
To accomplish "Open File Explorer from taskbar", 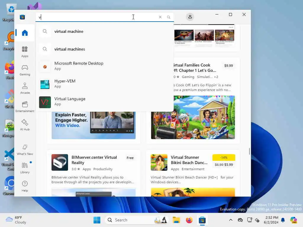I will click(176, 220).
